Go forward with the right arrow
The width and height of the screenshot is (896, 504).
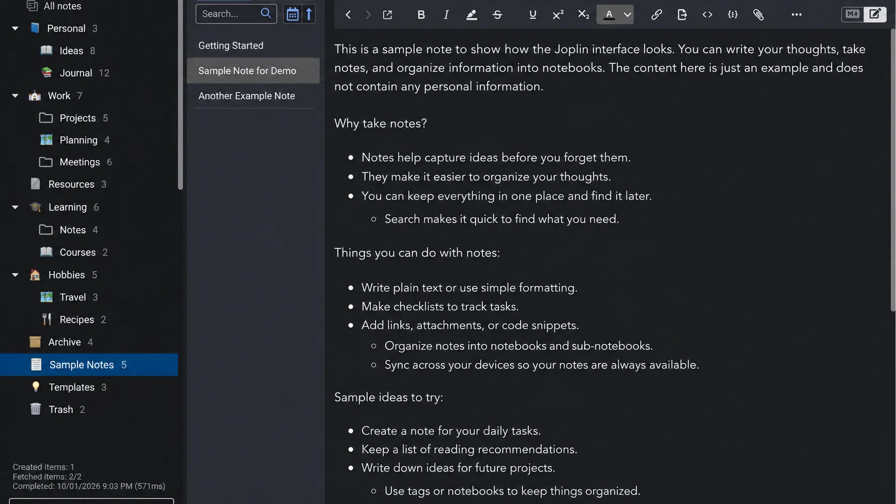(368, 14)
